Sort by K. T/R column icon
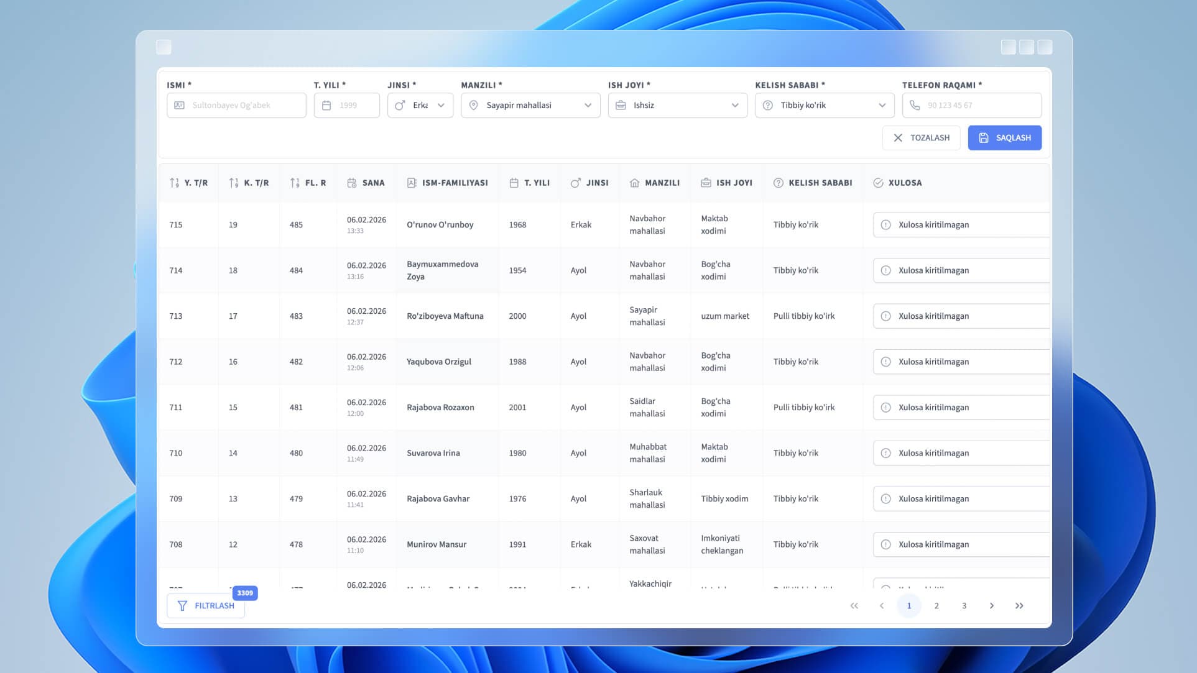This screenshot has width=1197, height=673. click(x=233, y=183)
